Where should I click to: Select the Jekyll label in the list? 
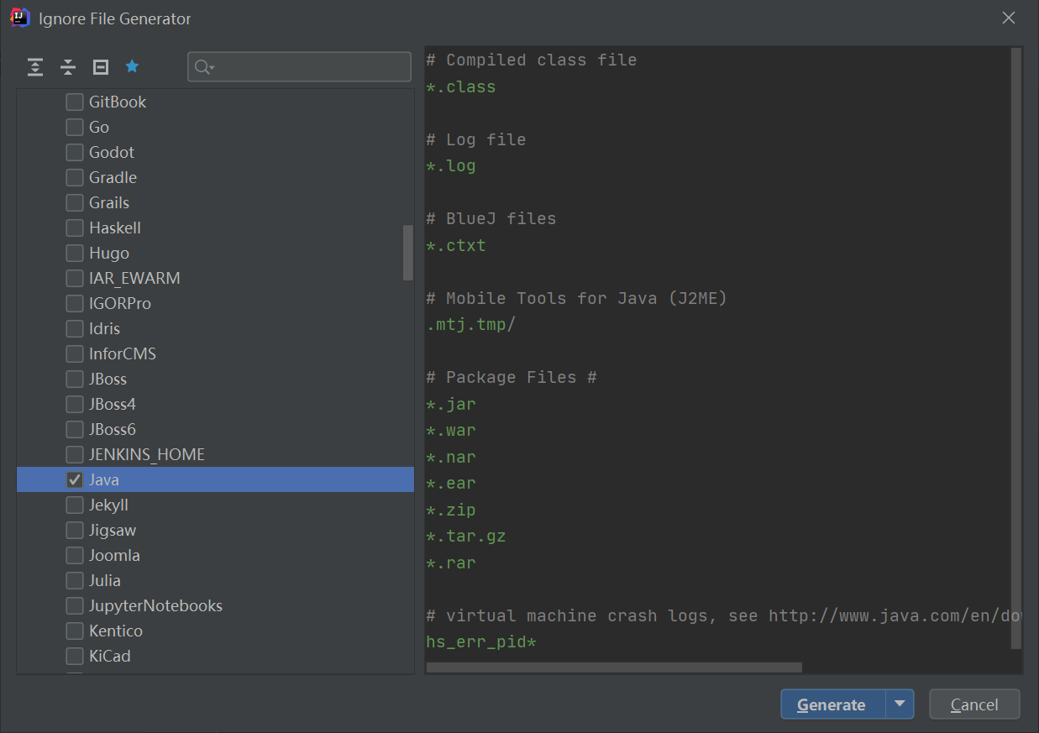(x=108, y=505)
